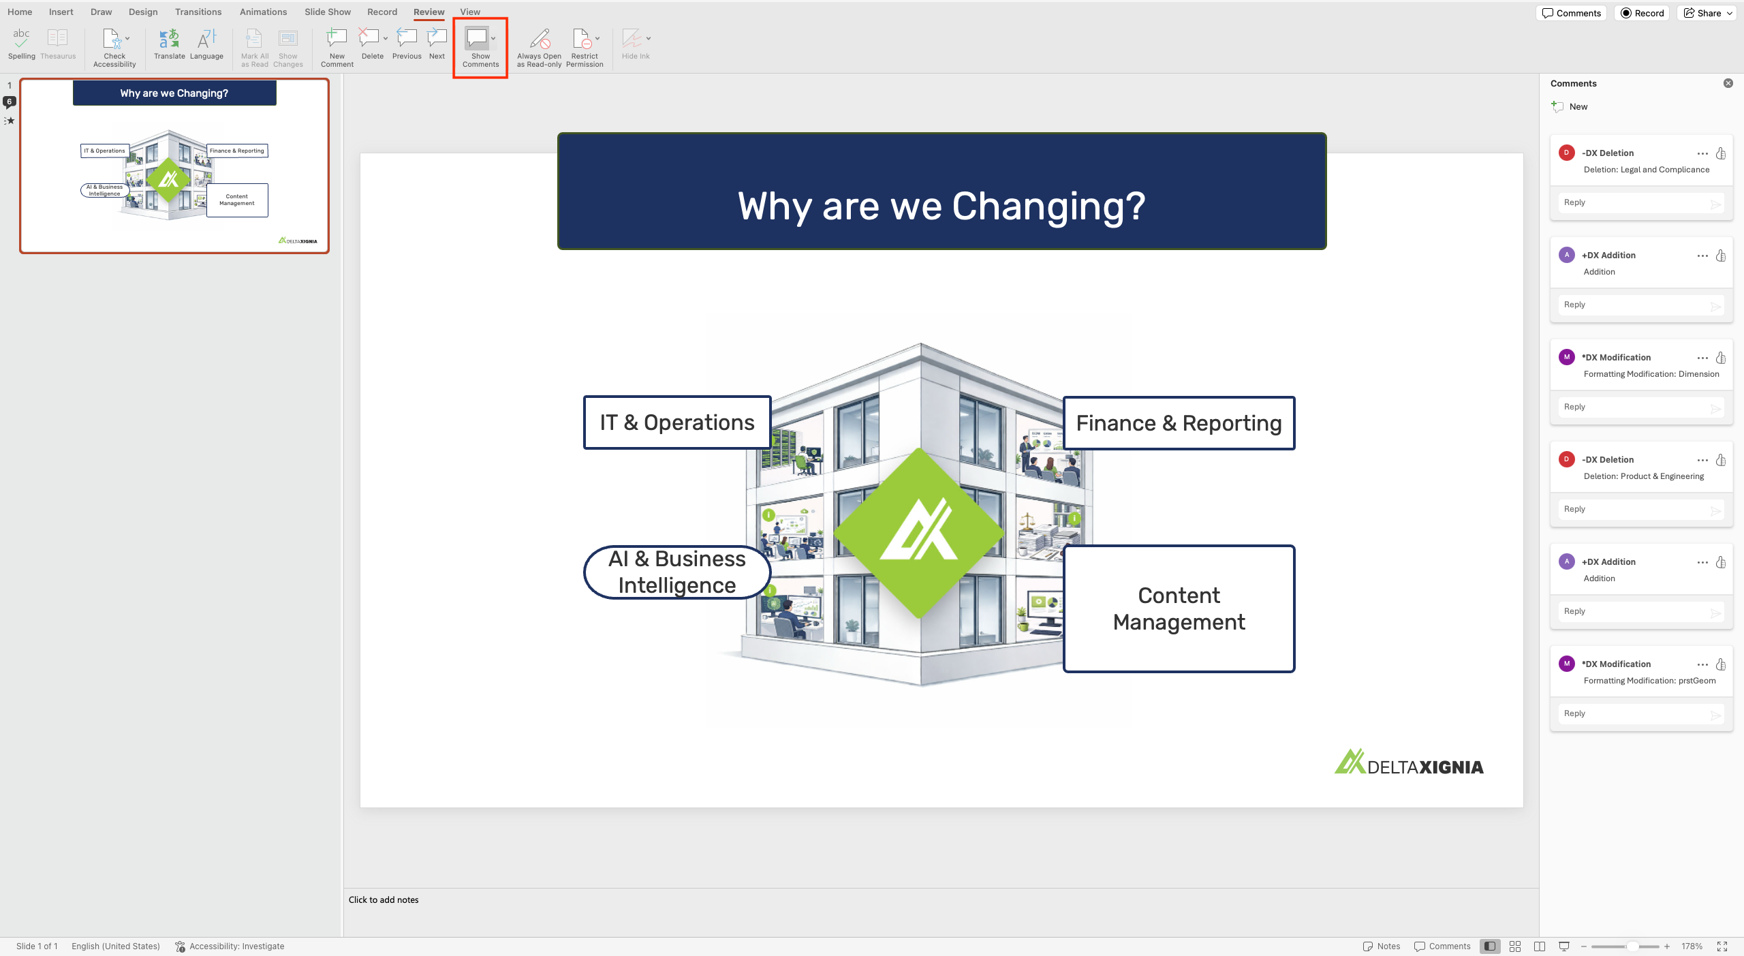Like the Formatting Modification: prstGeom comment

coord(1721,664)
